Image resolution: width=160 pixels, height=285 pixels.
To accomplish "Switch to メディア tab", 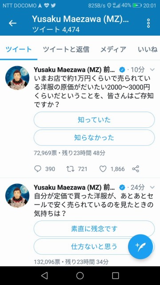I will click(x=113, y=49).
